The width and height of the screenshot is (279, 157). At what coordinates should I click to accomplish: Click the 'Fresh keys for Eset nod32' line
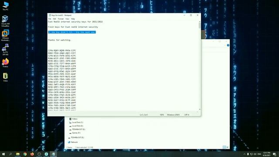[73, 27]
